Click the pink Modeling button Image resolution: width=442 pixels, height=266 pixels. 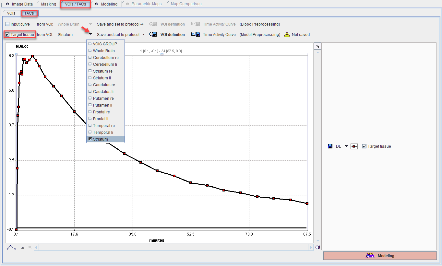click(380, 256)
